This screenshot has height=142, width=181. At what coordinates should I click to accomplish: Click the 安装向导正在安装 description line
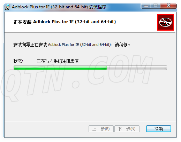tap(71, 45)
